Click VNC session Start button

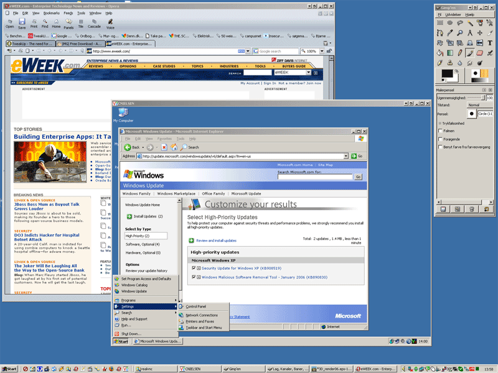pyautogui.click(x=121, y=341)
